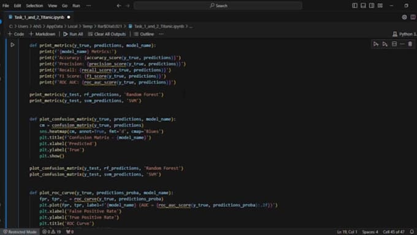Run All notebook cells
The width and height of the screenshot is (417, 235).
(x=73, y=34)
